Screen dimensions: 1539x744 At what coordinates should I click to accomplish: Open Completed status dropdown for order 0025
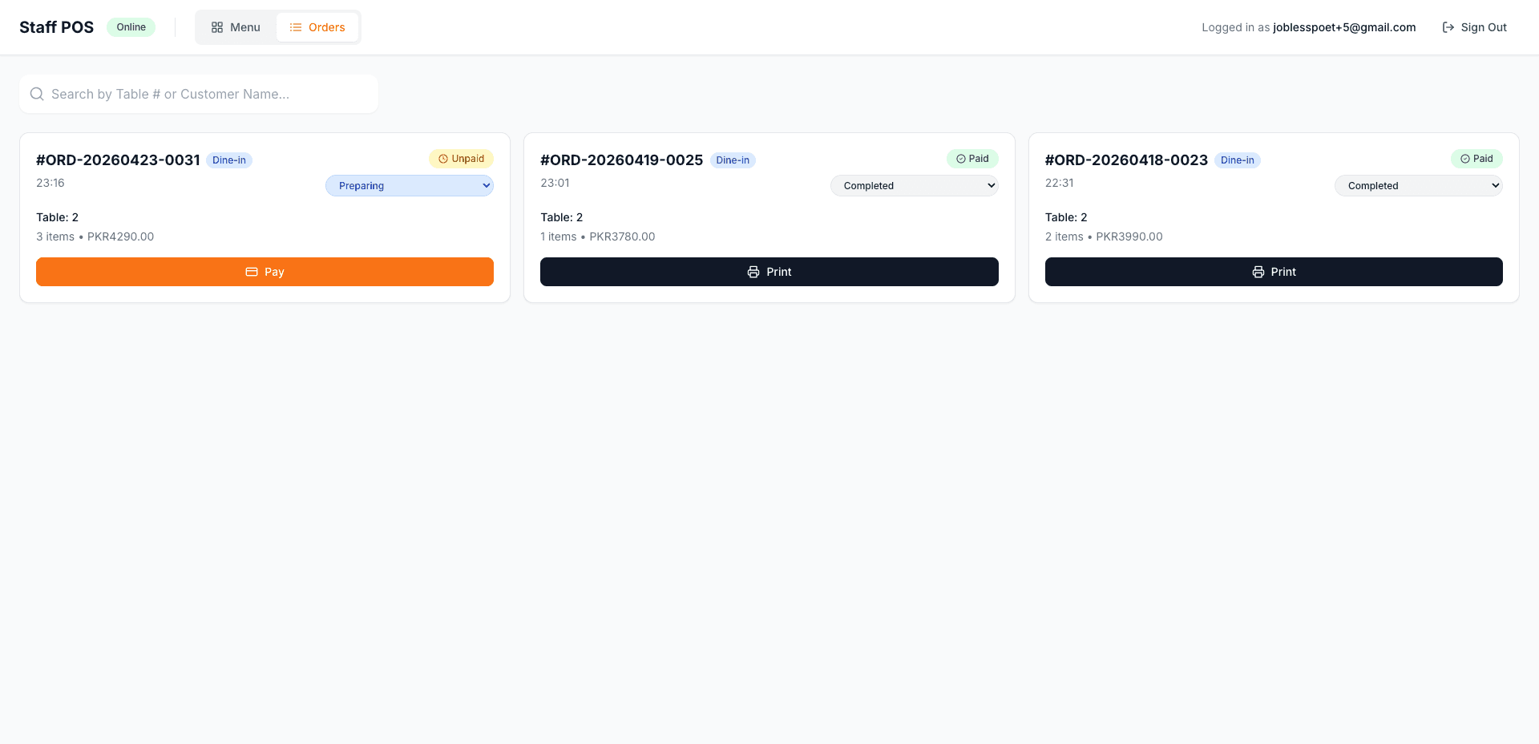tap(915, 186)
